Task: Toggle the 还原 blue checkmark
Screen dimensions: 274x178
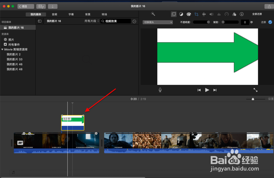Action: point(270,22)
